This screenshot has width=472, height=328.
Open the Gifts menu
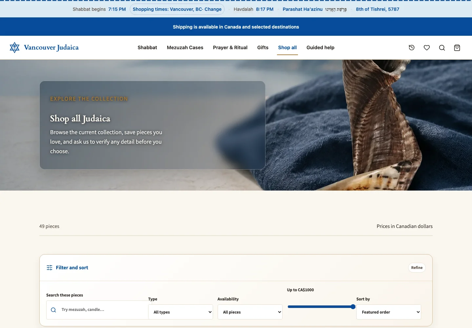(263, 48)
